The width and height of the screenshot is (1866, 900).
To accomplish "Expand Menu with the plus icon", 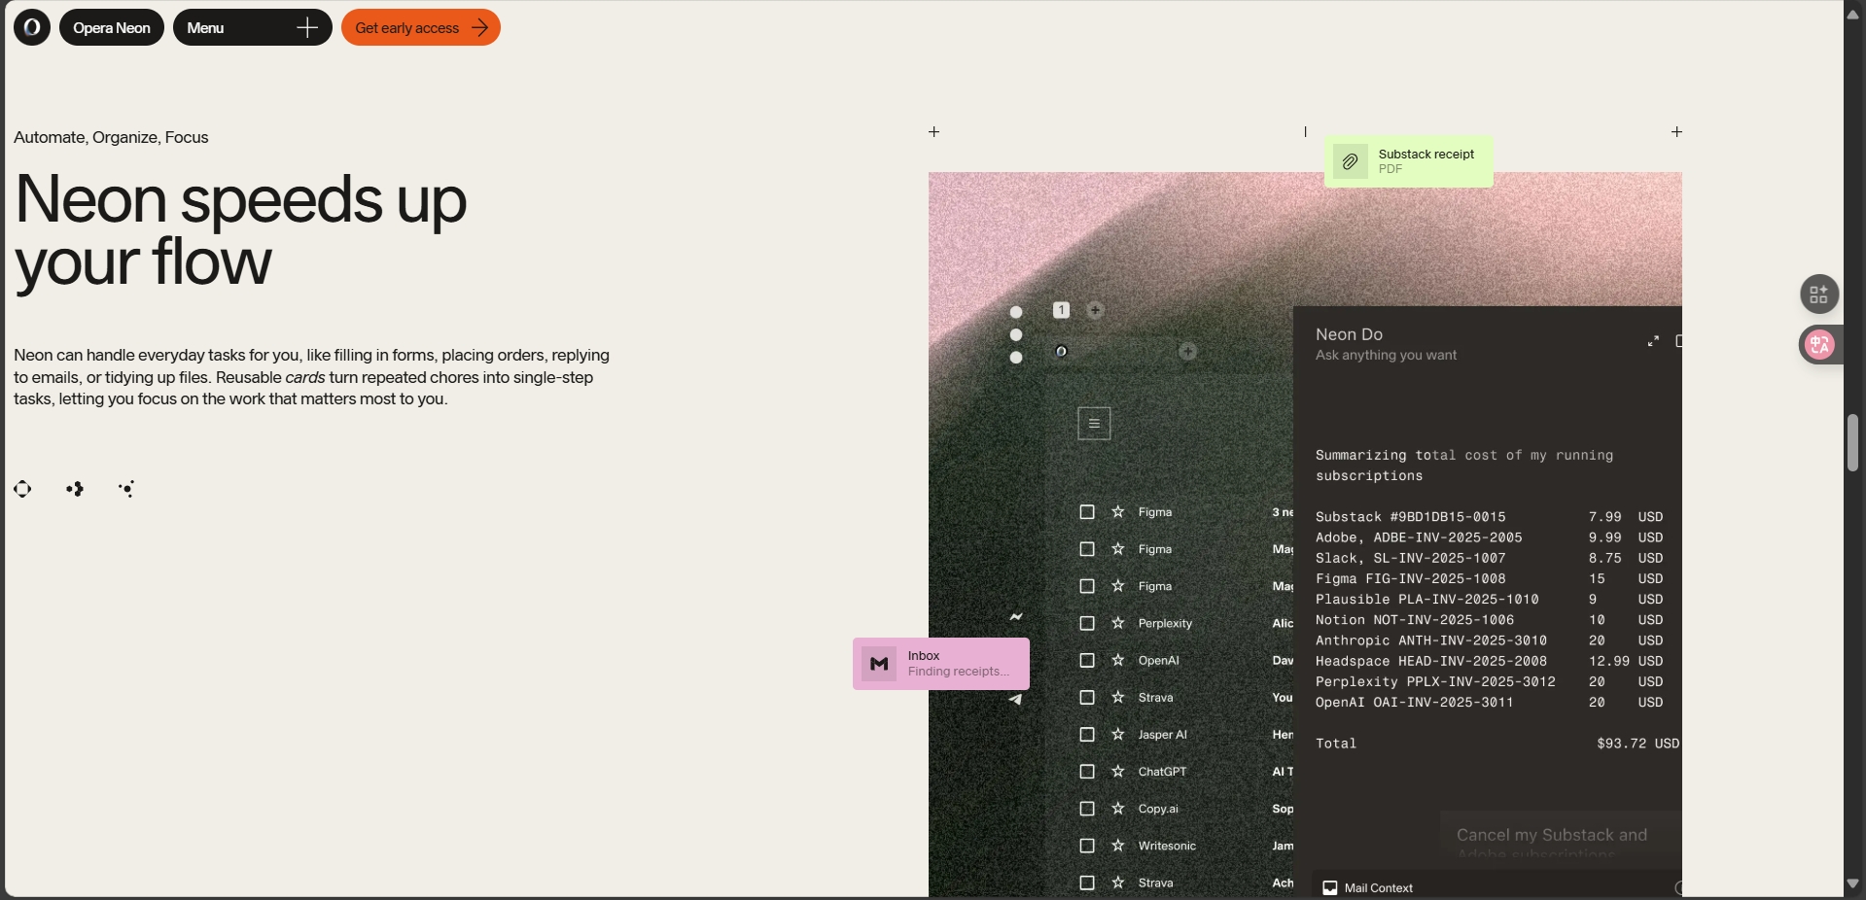I will coord(307,27).
